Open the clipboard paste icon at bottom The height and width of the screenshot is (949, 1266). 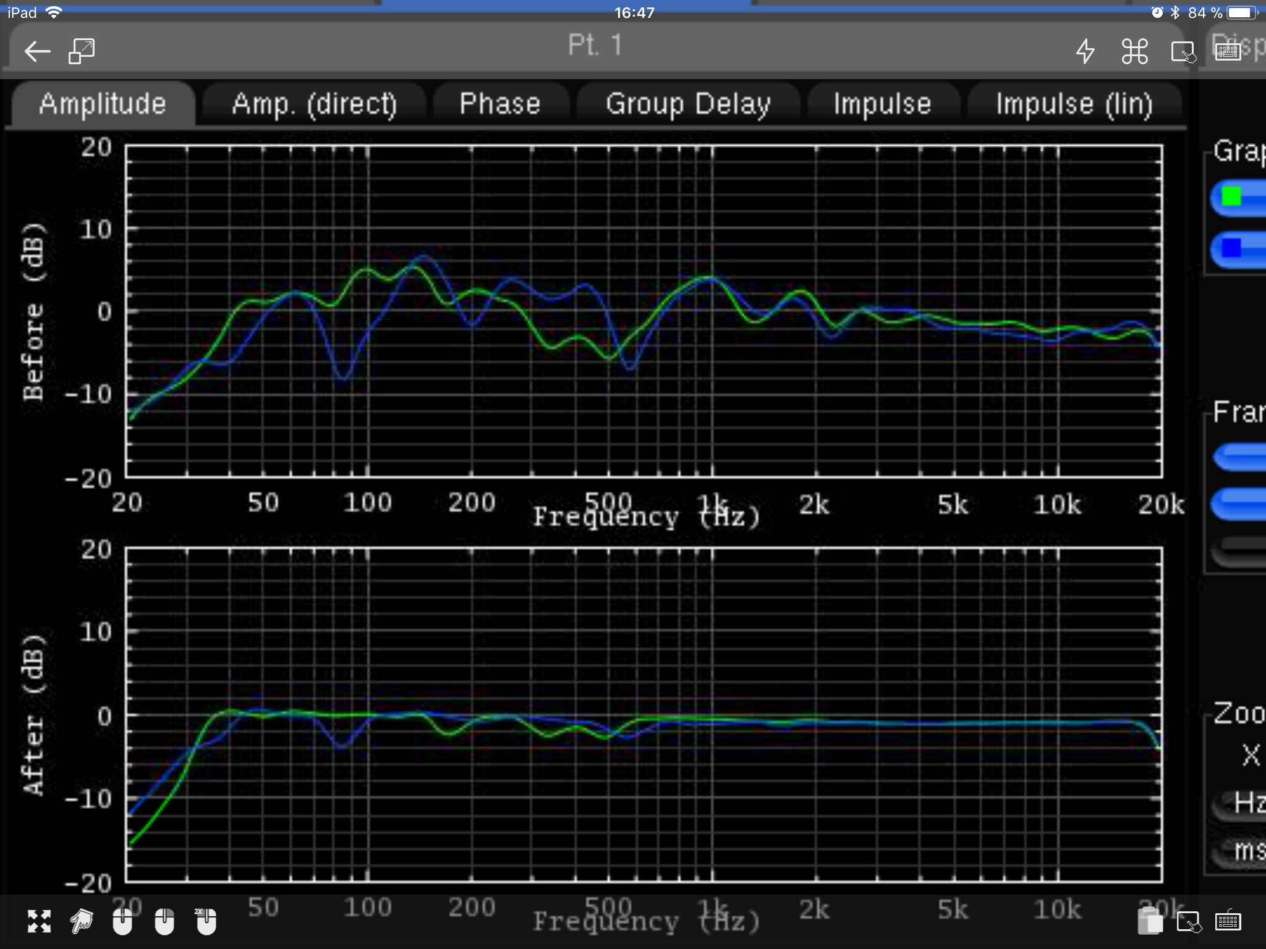1150,921
